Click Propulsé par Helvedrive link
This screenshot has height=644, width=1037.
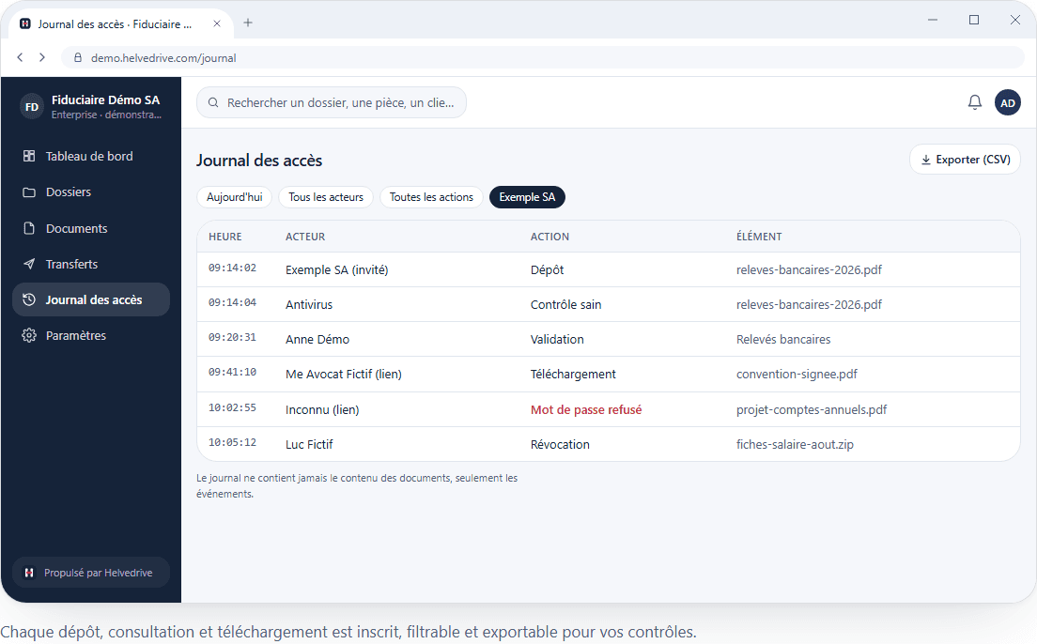(90, 573)
